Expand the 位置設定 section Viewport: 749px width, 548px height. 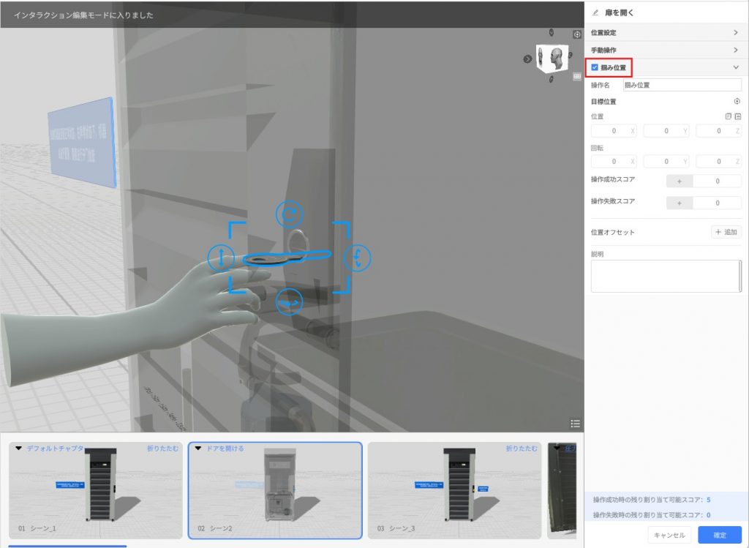click(735, 32)
